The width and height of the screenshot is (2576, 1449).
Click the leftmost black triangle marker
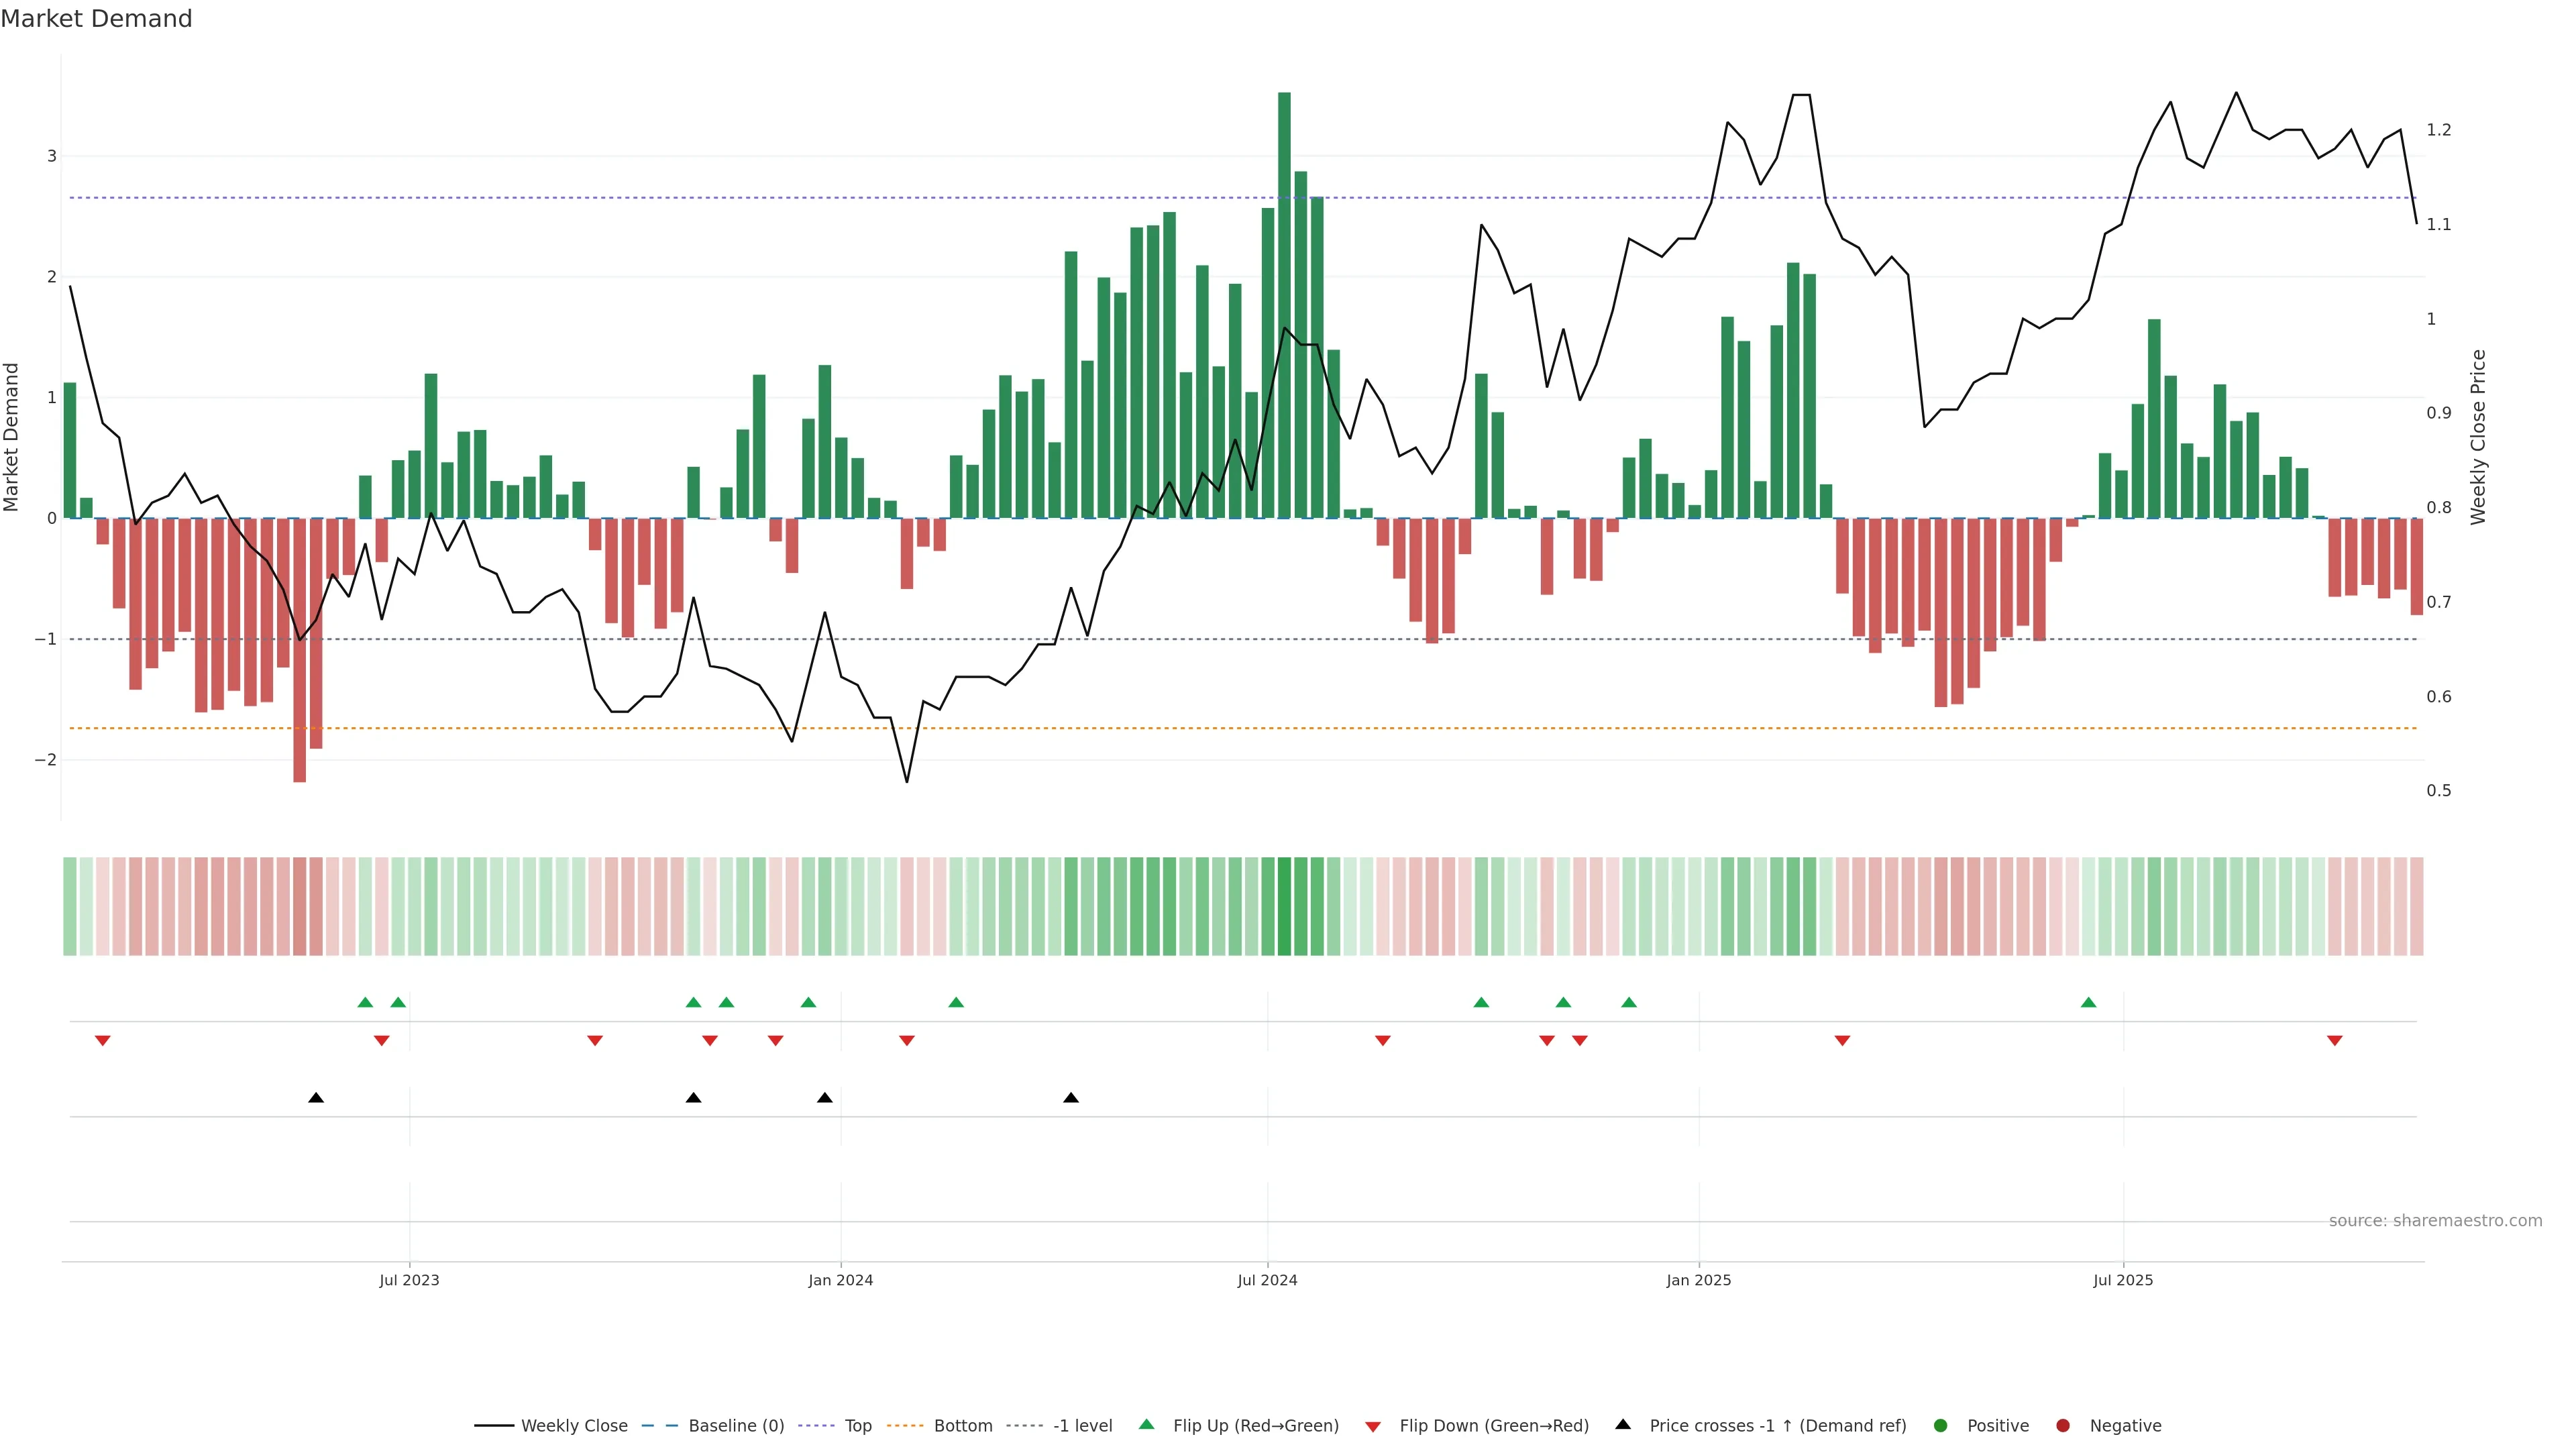(x=316, y=1098)
